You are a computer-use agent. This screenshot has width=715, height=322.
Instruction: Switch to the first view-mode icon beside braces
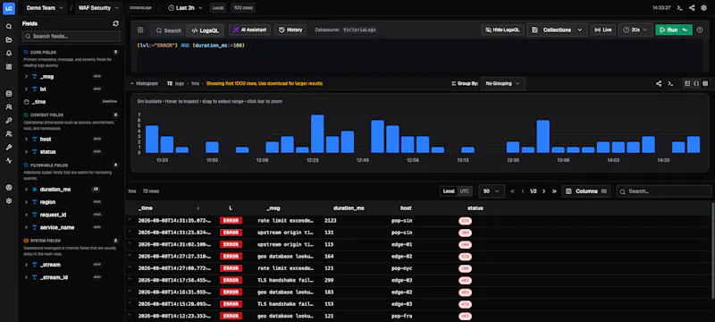tap(686, 83)
